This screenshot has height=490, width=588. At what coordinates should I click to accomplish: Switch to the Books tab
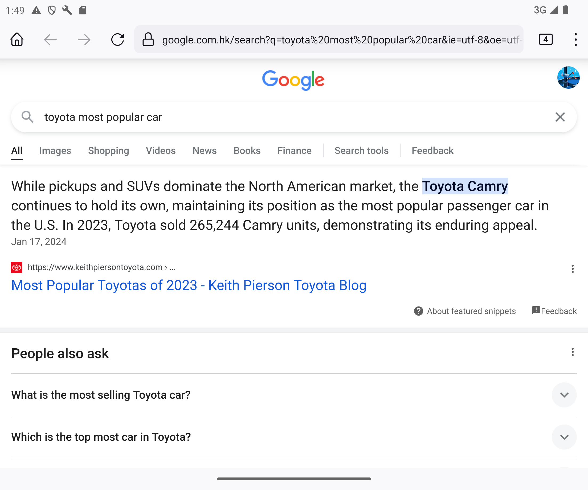[x=247, y=151]
